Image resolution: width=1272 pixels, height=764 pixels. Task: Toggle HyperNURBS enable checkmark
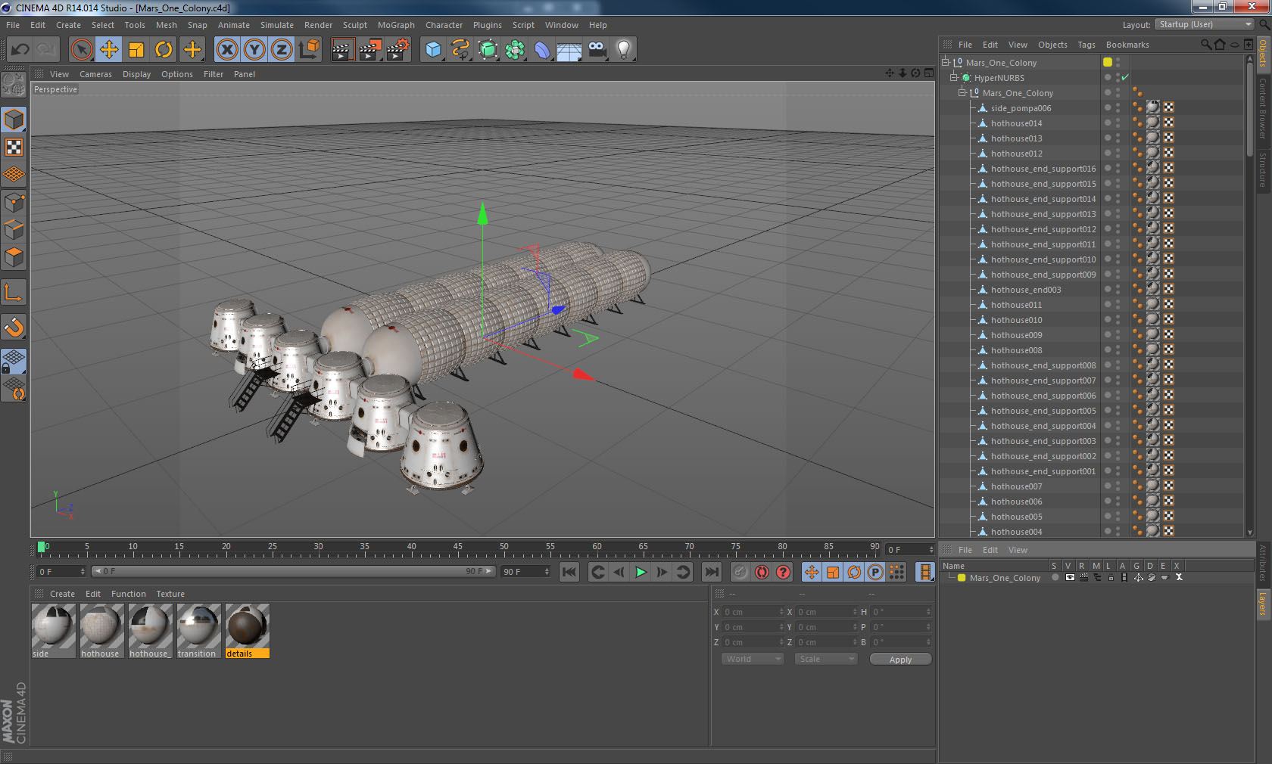[x=1125, y=77]
